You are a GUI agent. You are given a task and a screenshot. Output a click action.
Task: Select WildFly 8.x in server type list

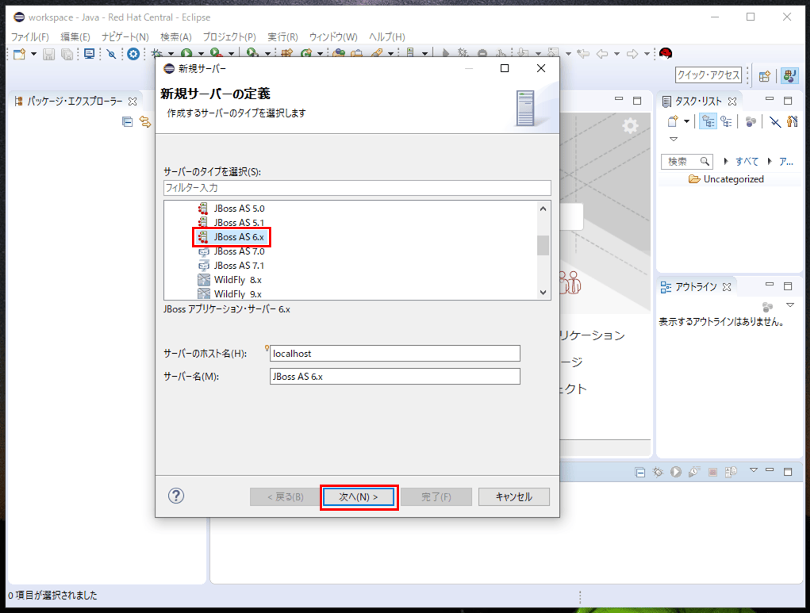coord(237,280)
